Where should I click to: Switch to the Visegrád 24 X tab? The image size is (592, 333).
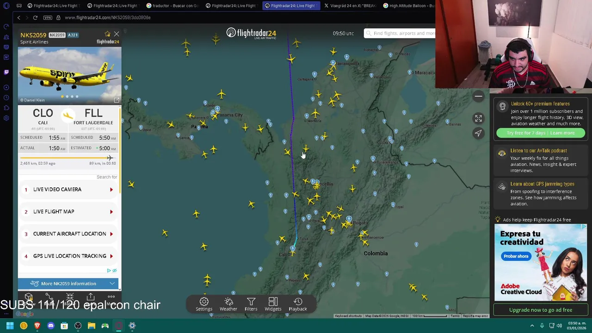click(x=350, y=6)
